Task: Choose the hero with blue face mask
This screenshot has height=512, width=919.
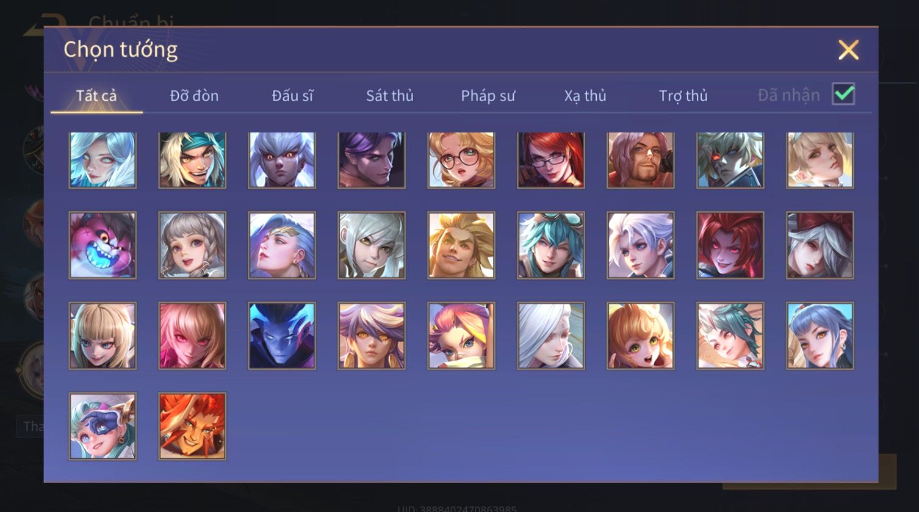Action: pyautogui.click(x=103, y=426)
